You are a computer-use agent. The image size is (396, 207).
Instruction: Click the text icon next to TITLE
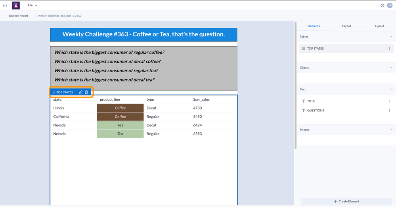point(304,101)
